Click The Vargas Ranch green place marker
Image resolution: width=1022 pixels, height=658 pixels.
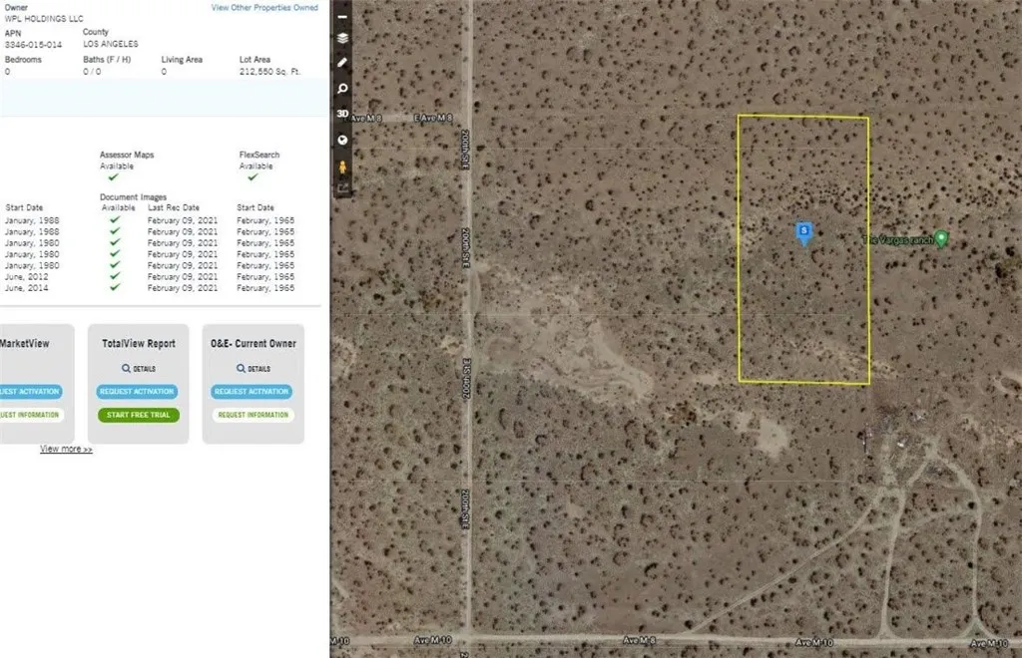click(x=940, y=239)
